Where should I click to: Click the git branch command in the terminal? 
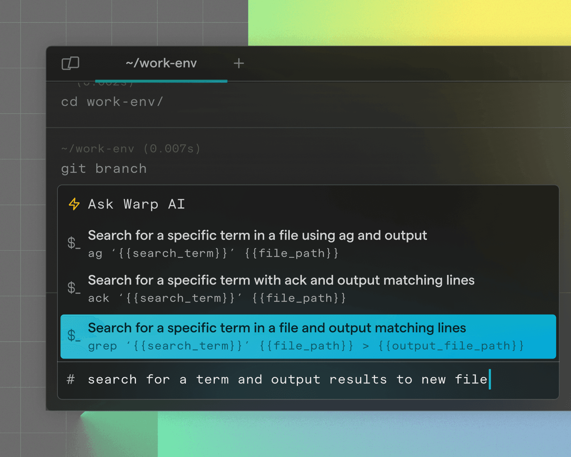pyautogui.click(x=103, y=169)
